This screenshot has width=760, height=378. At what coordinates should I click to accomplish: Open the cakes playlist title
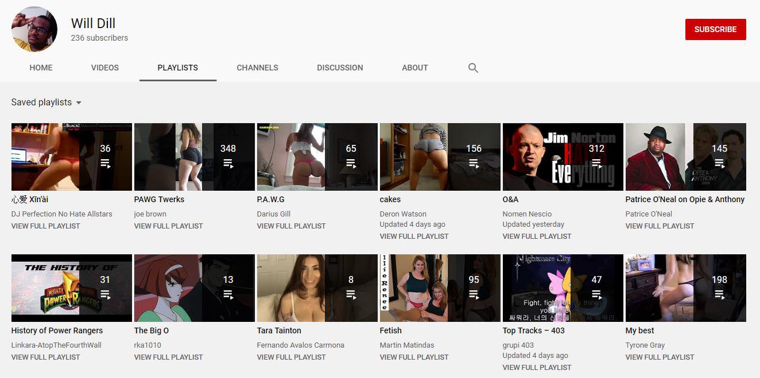coord(390,199)
